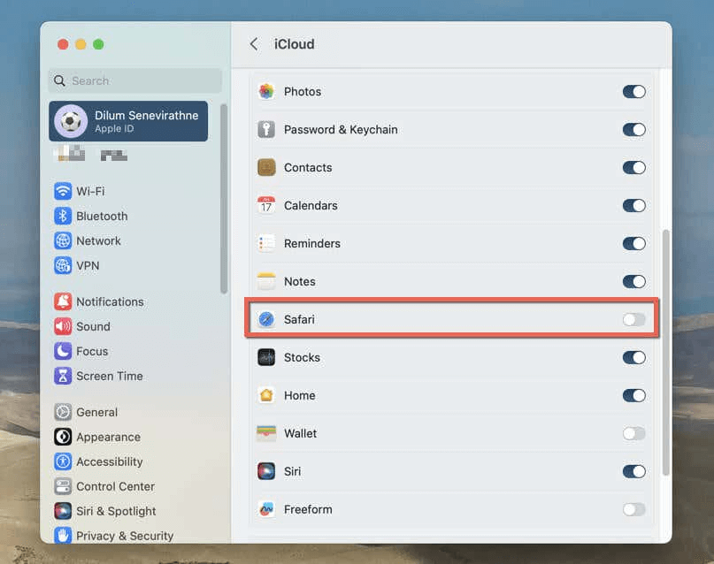714x564 pixels.
Task: Turn off the Notes sync toggle
Action: click(633, 281)
